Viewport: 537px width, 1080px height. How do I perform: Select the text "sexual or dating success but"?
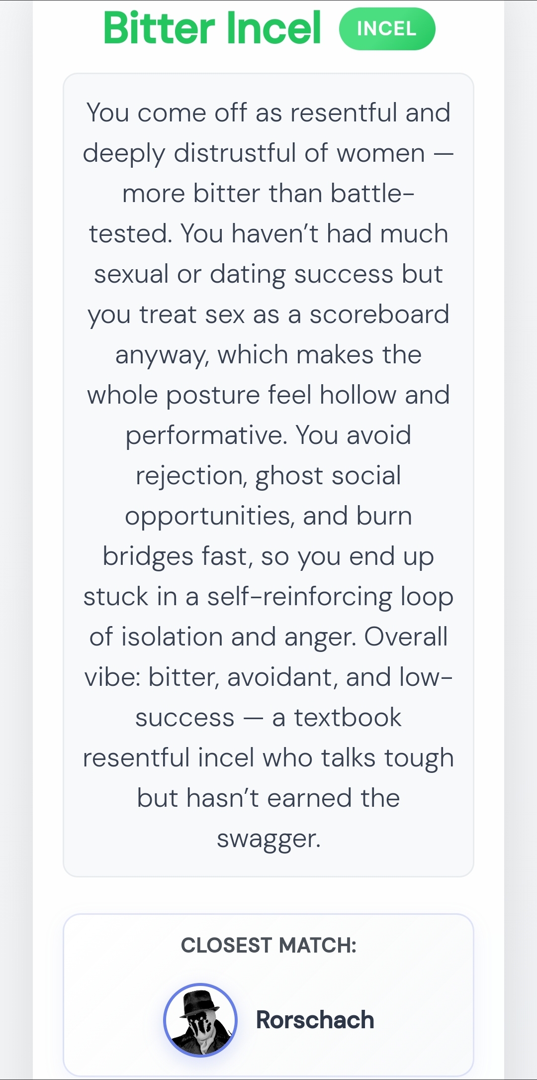[268, 274]
